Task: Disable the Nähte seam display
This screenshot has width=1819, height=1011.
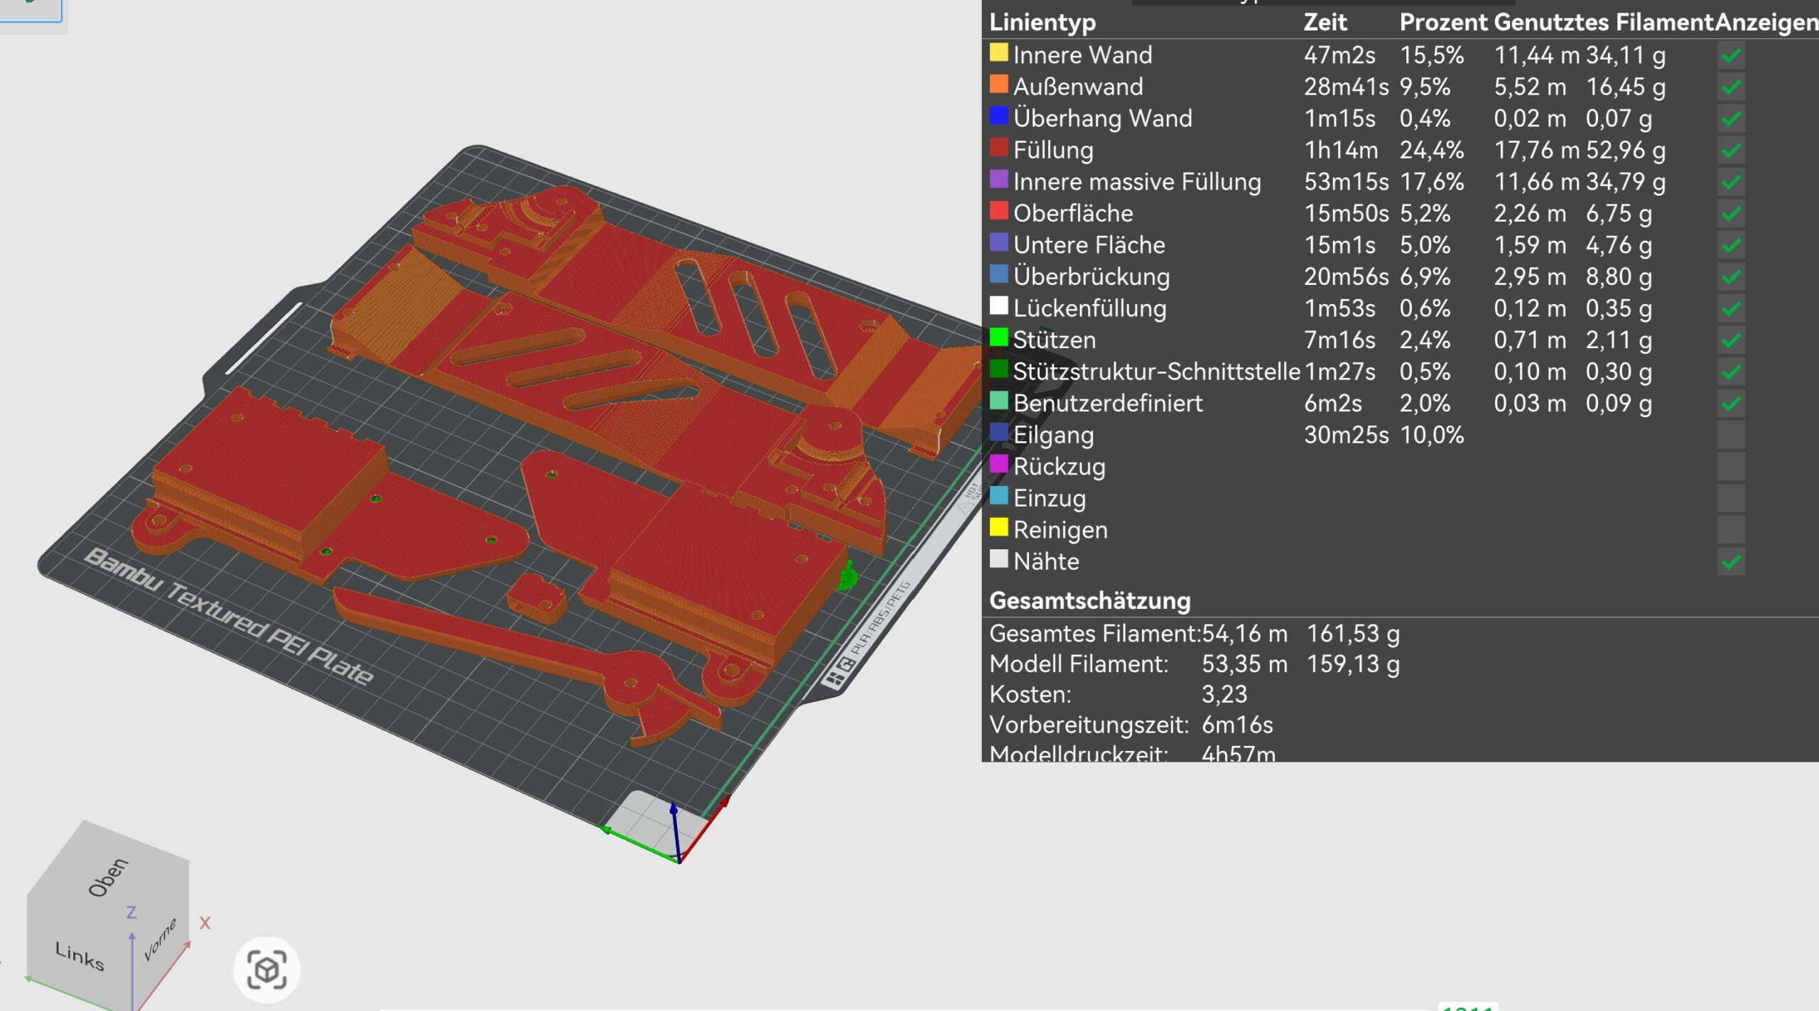Action: [1731, 562]
